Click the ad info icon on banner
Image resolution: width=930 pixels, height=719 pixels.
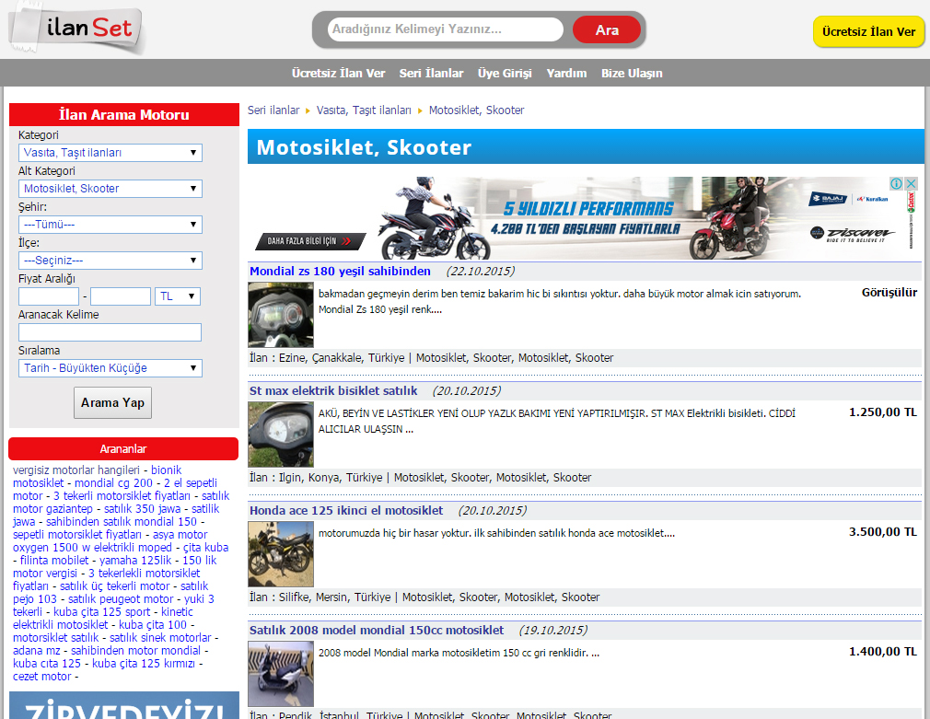pyautogui.click(x=896, y=184)
